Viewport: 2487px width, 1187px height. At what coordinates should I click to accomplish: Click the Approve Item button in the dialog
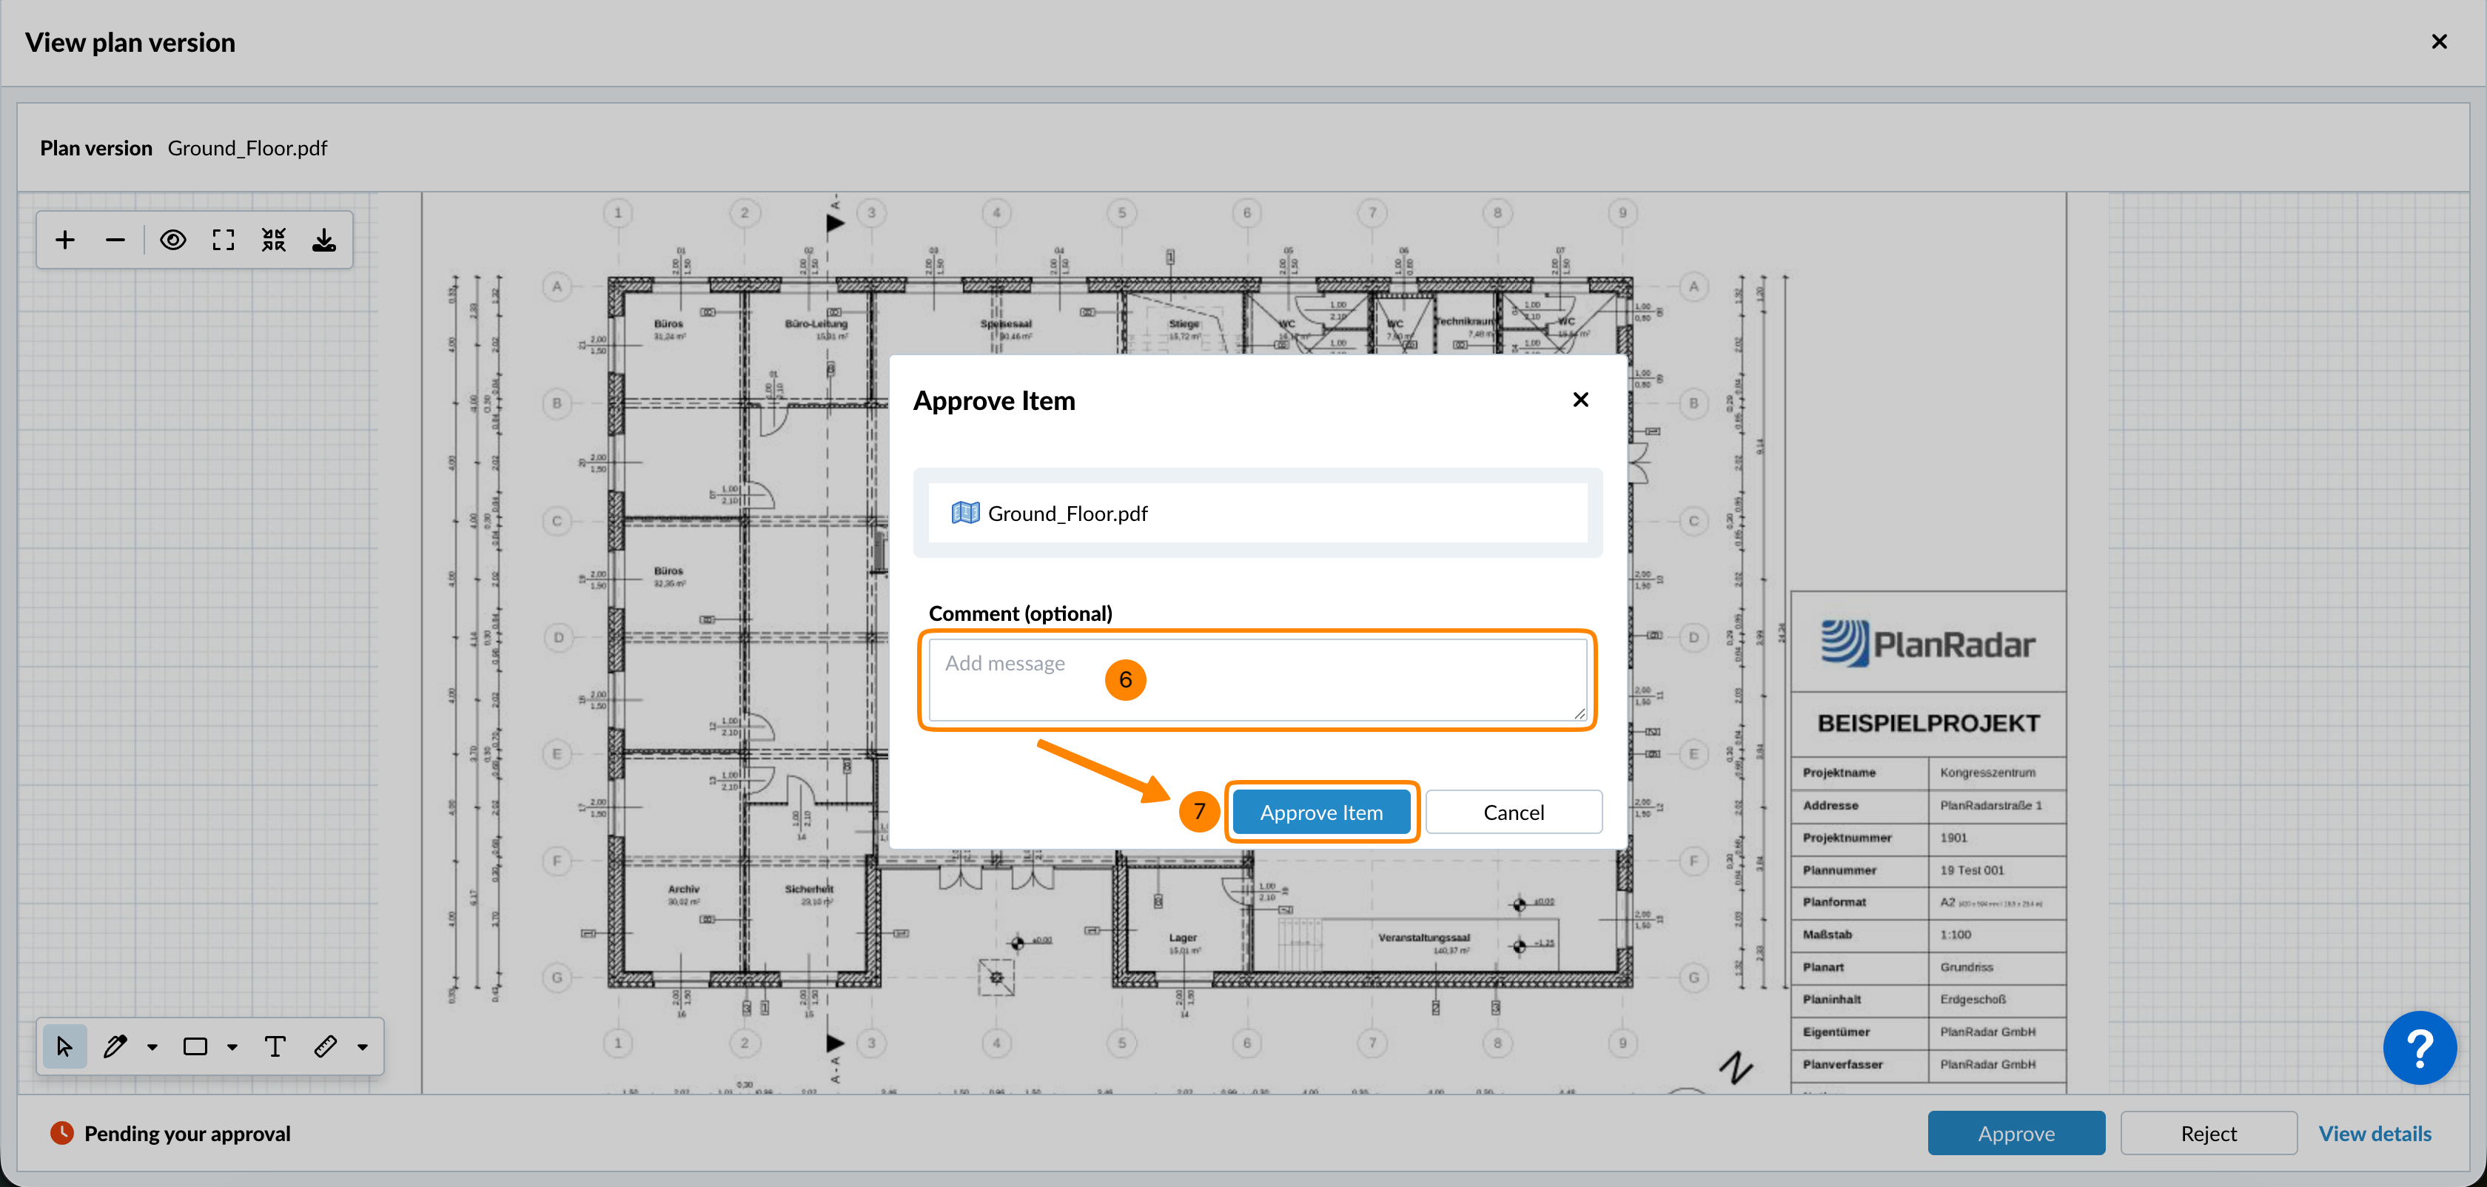1320,813
